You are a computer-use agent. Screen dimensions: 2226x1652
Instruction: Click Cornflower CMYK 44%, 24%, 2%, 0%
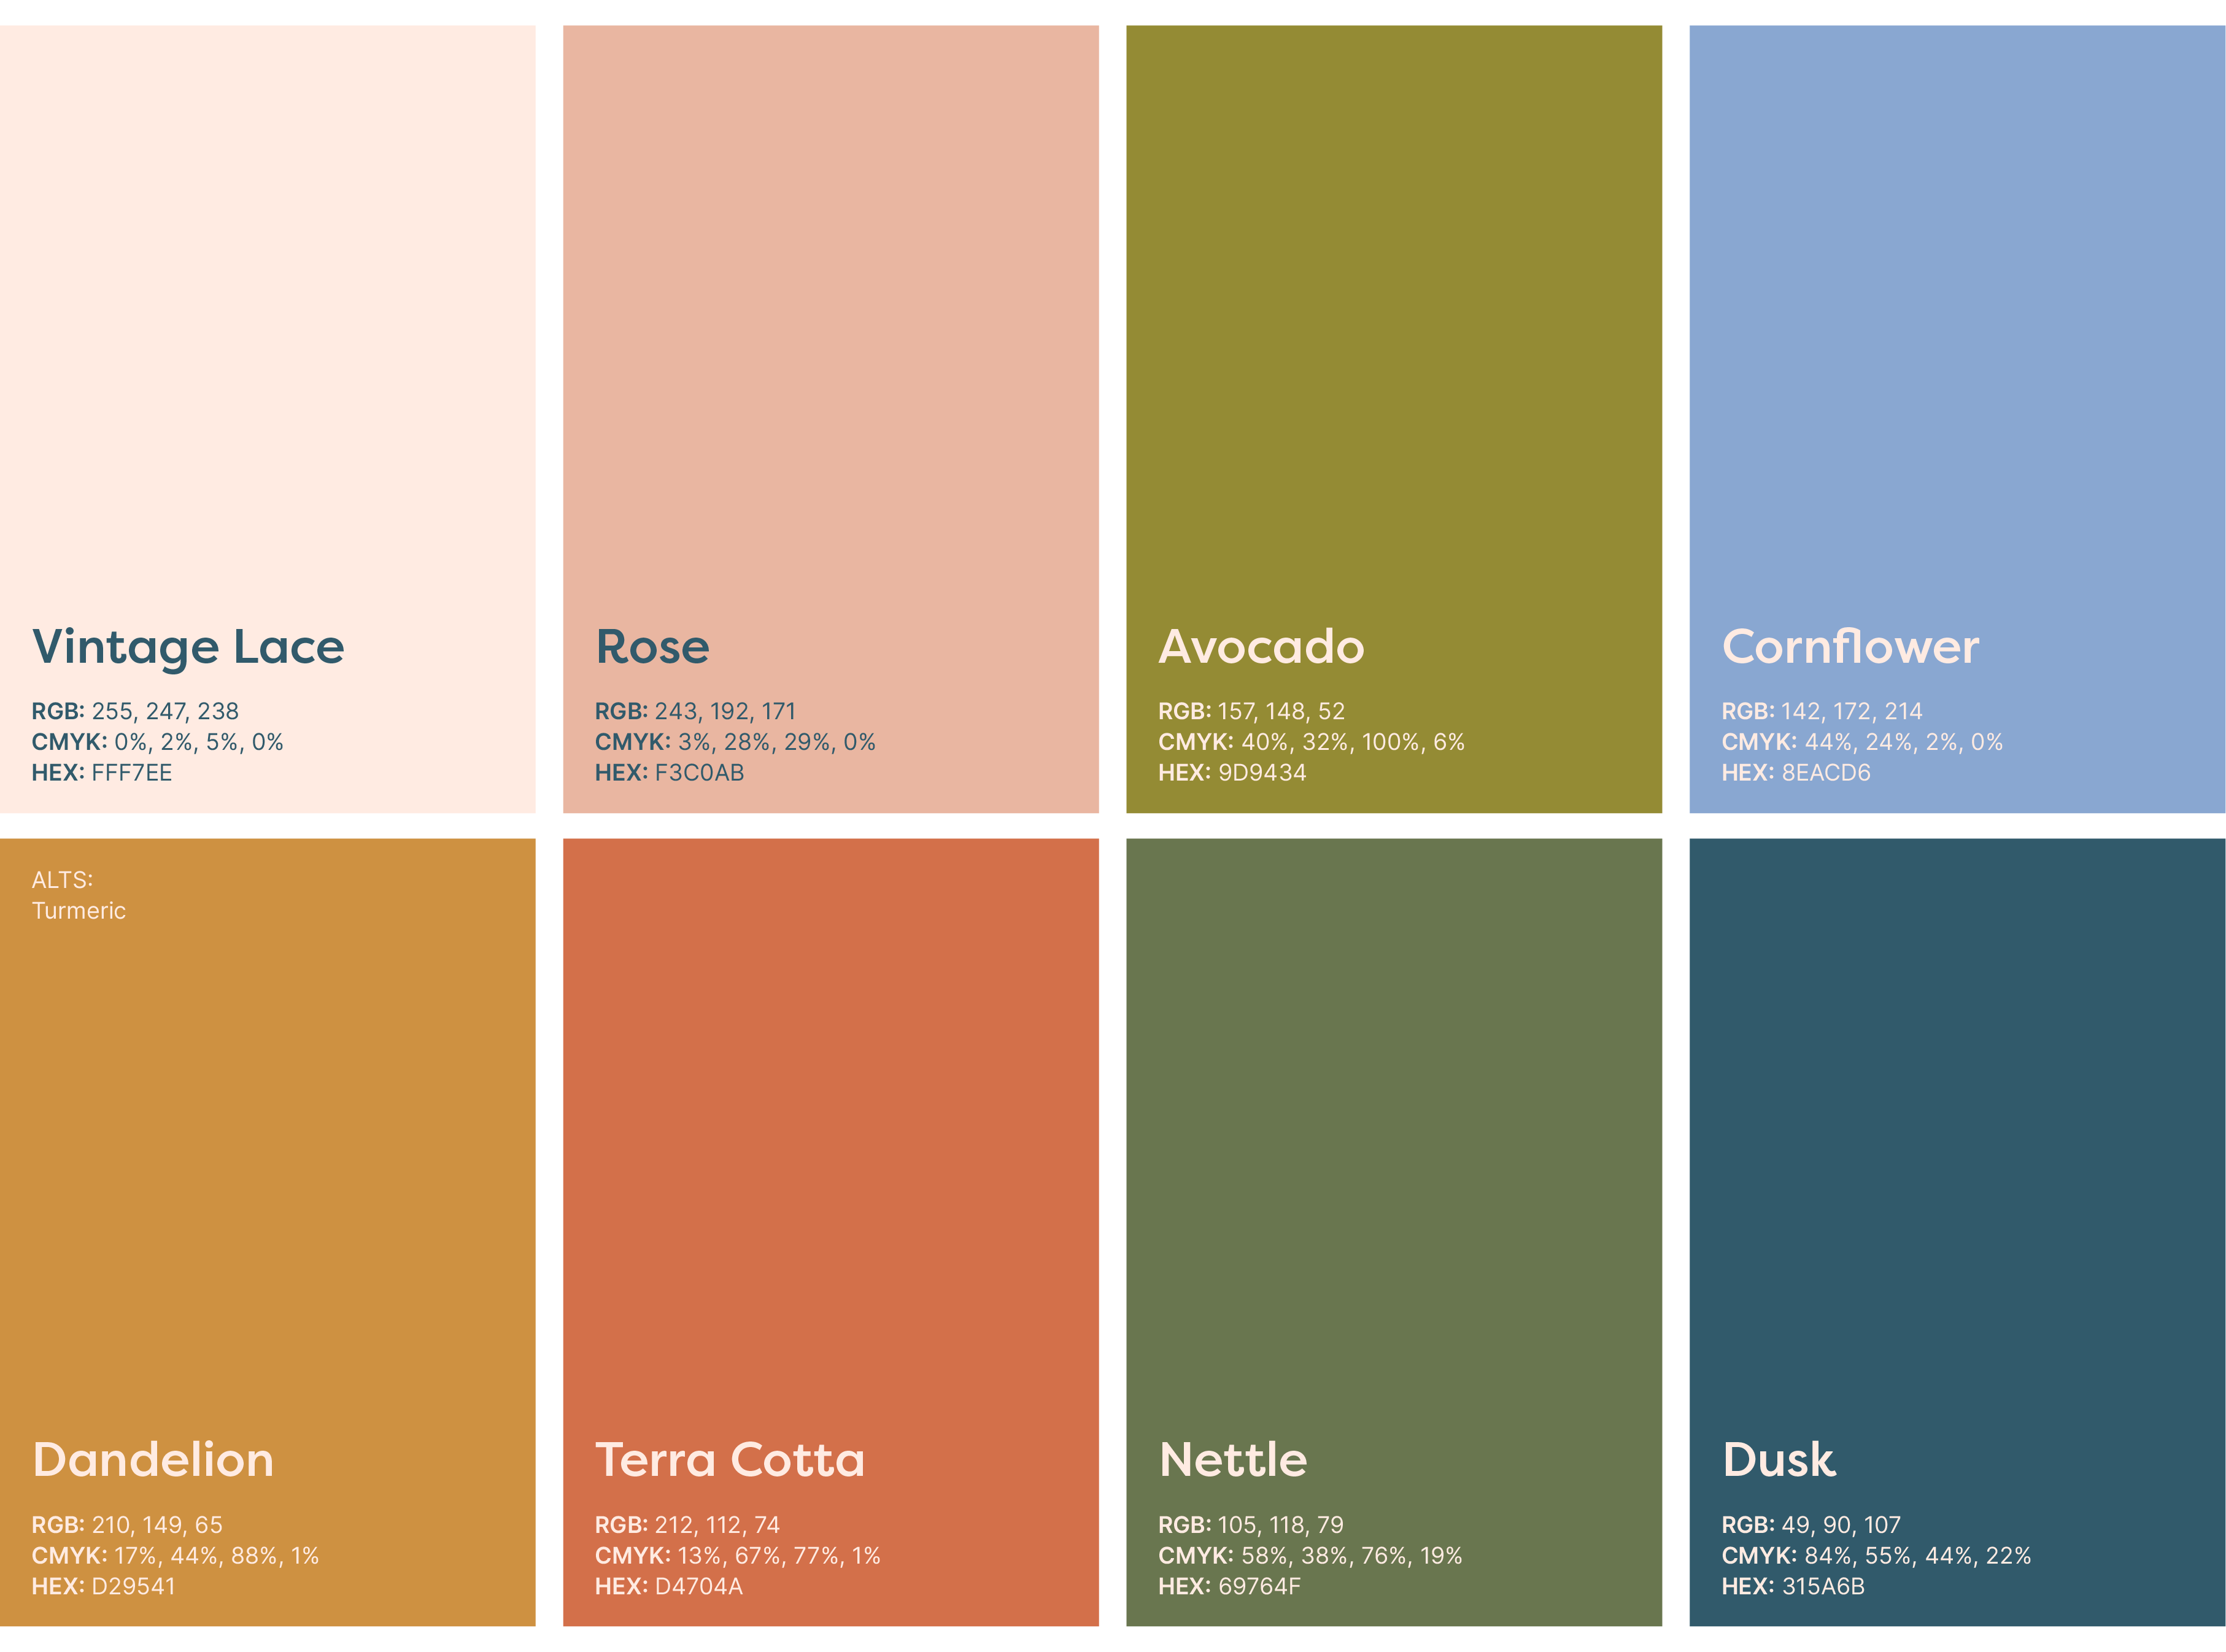[x=1861, y=742]
